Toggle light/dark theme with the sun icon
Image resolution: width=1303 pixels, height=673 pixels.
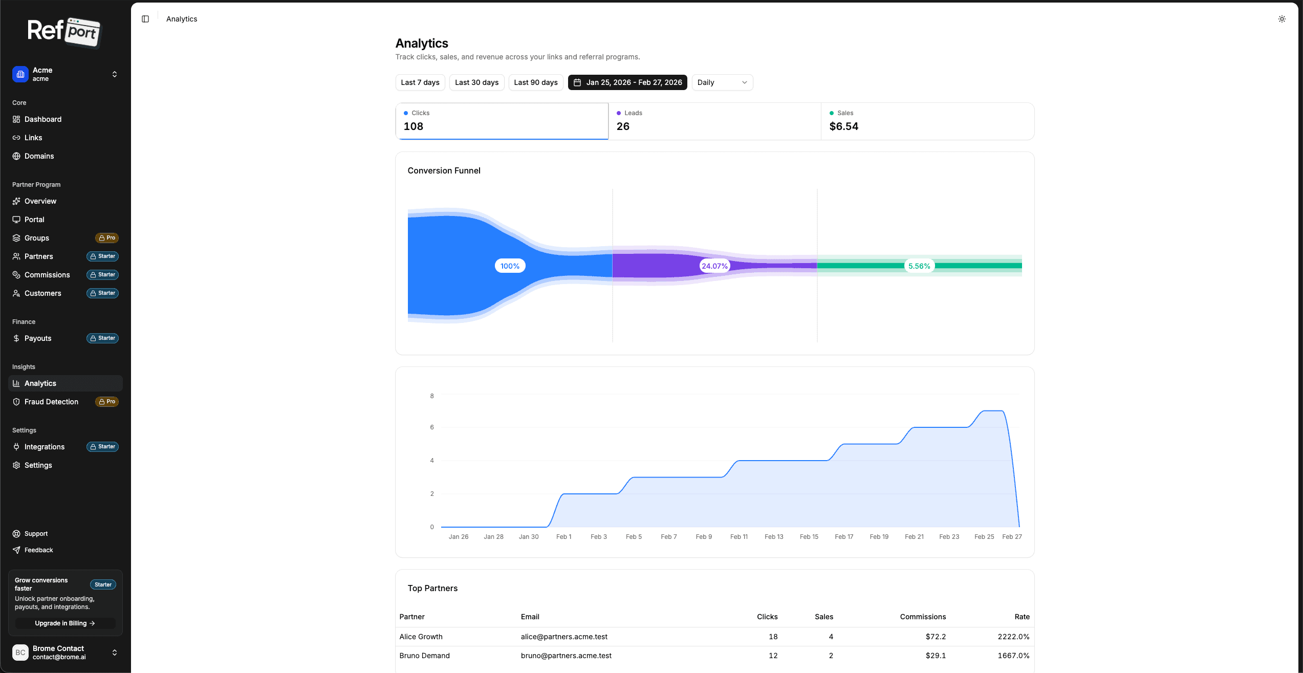(1282, 19)
